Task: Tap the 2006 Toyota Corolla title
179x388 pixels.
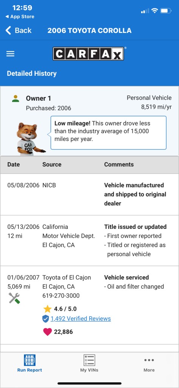Action: coord(89,30)
